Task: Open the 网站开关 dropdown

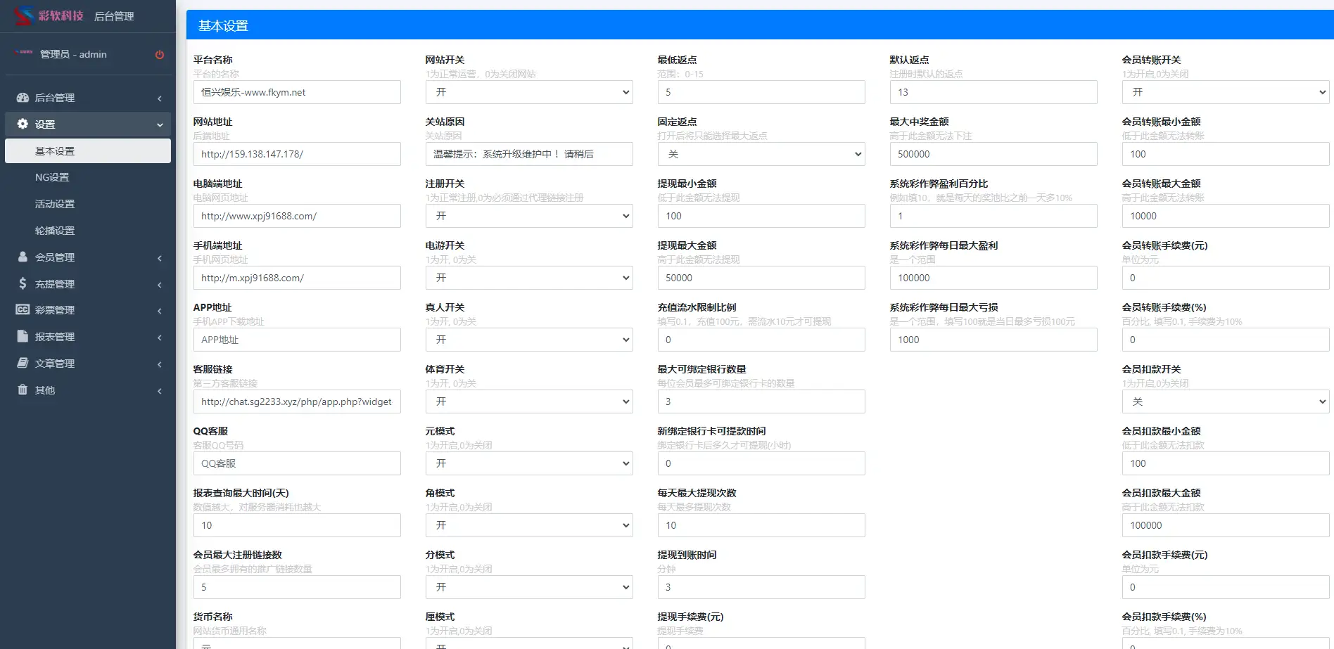Action: pyautogui.click(x=529, y=92)
